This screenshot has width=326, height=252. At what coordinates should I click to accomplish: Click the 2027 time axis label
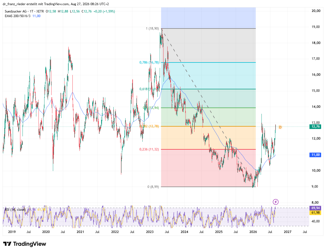pos(287,232)
